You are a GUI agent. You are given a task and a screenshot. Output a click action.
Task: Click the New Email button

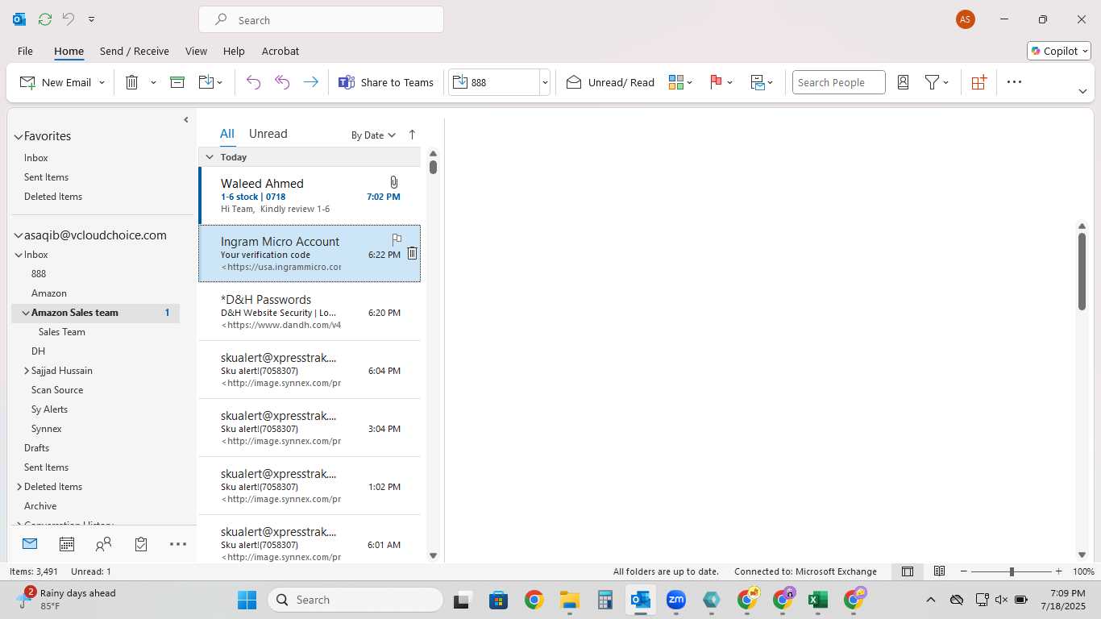coord(55,82)
